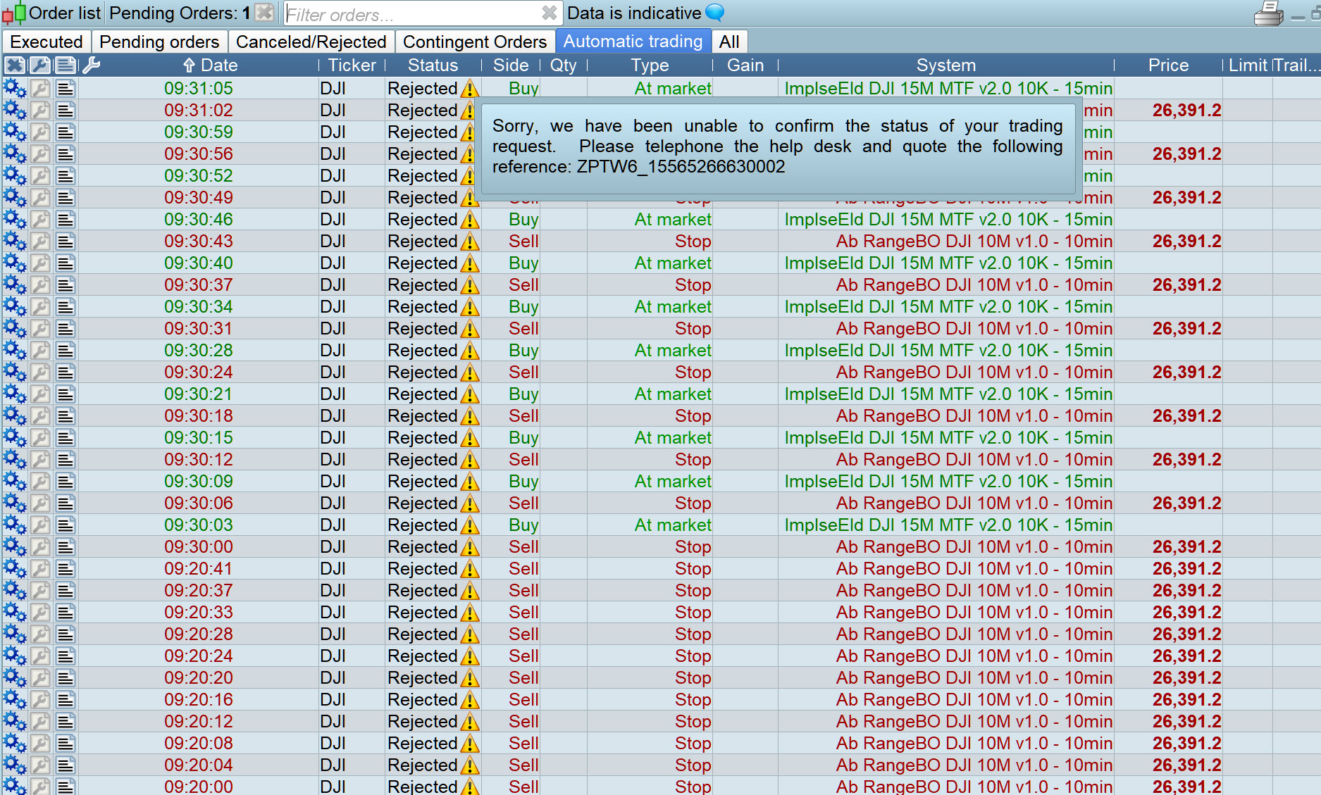Viewport: 1321px width, 795px height.
Task: Click the Ab RangeBO system name in the 09:20:16 row
Action: pyautogui.click(x=974, y=700)
